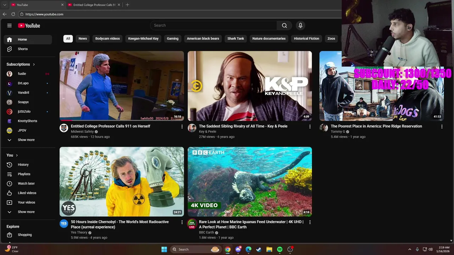Open Liked videos list
This screenshot has width=454, height=255.
point(28,193)
